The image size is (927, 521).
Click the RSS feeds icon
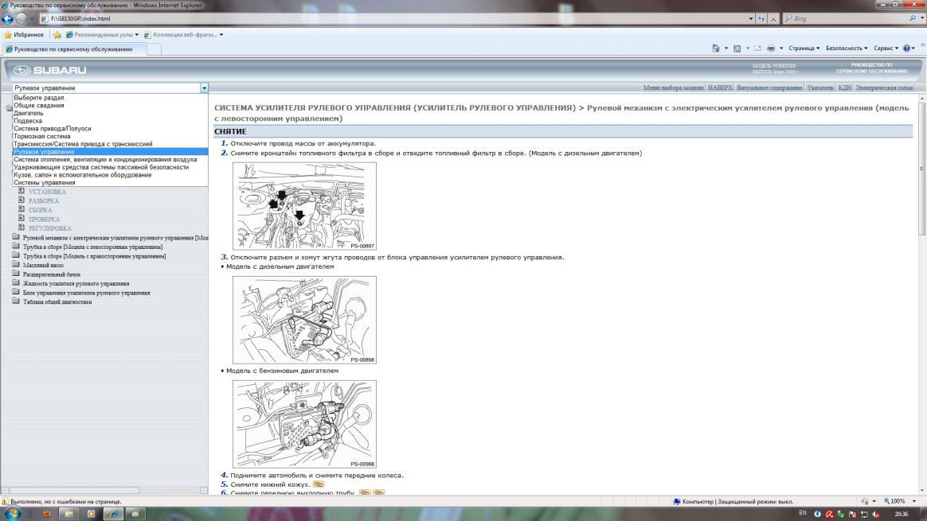[x=737, y=49]
